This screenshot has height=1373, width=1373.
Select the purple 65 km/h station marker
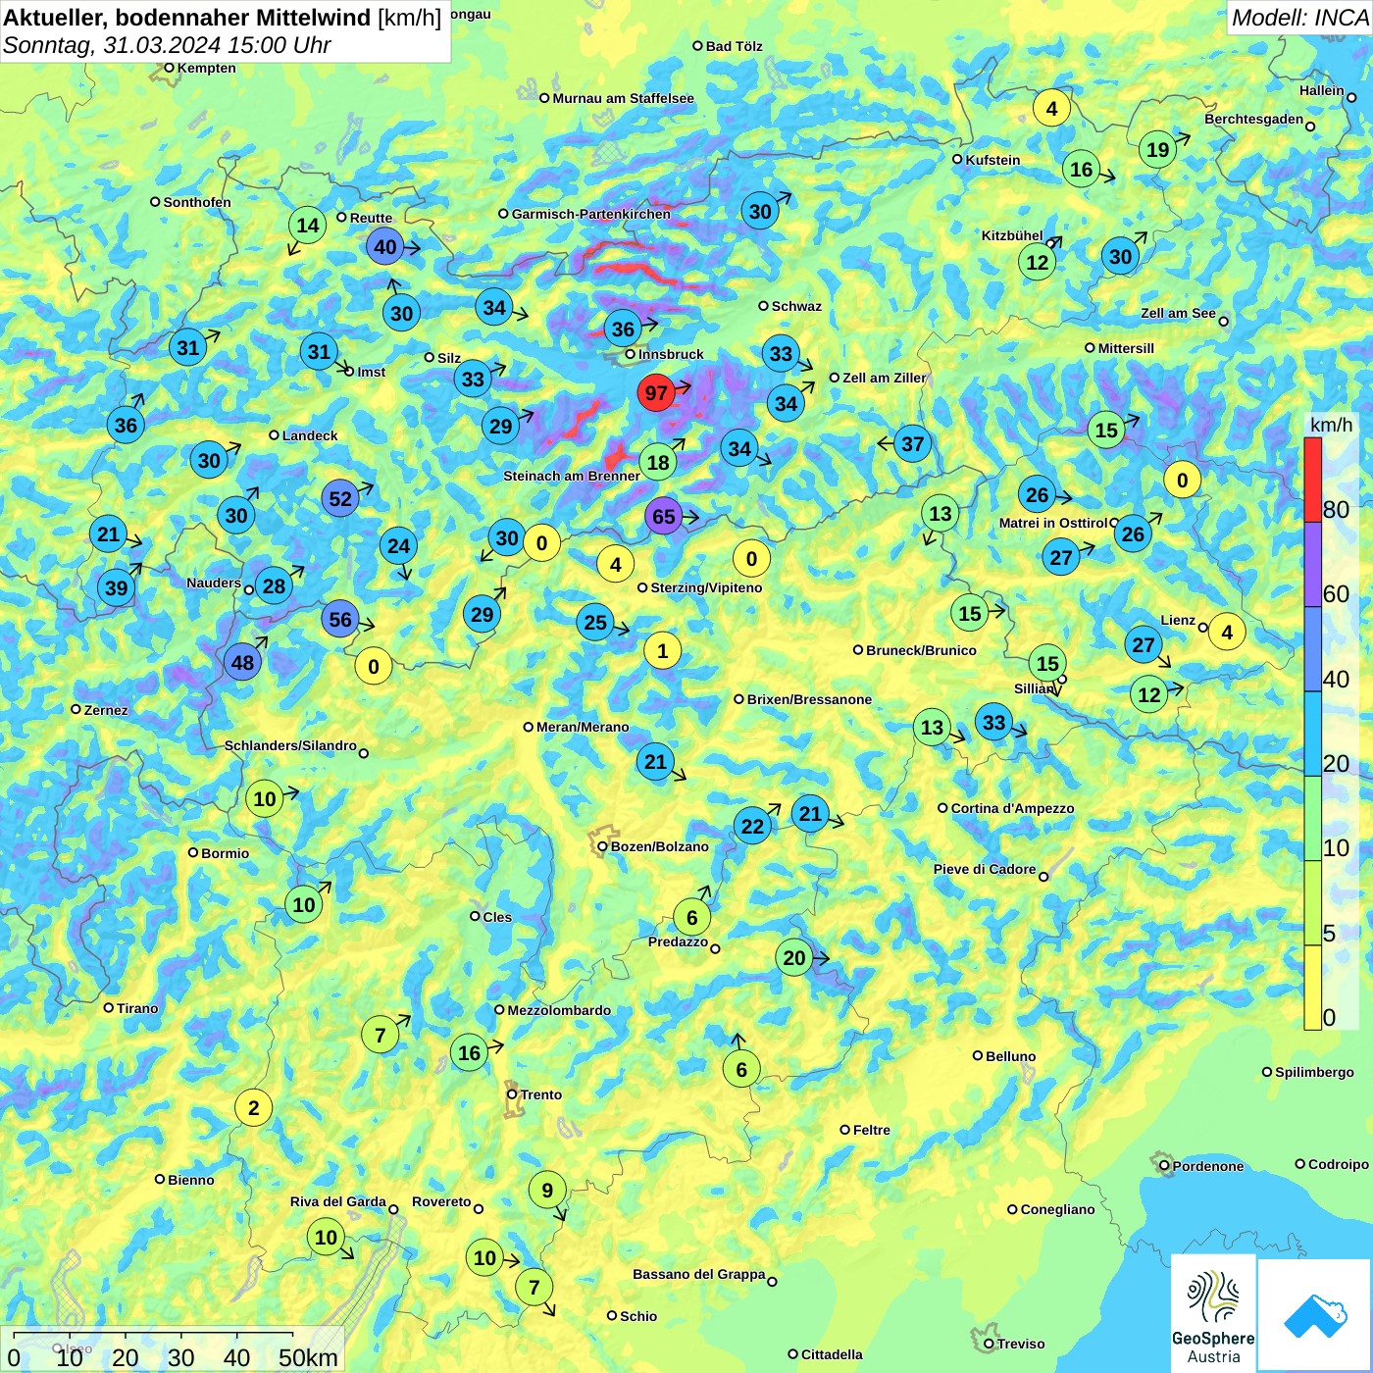(x=664, y=517)
